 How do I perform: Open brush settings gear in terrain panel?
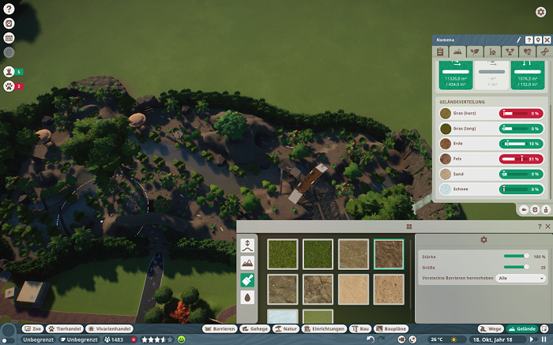tap(483, 240)
